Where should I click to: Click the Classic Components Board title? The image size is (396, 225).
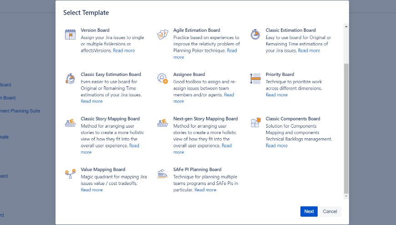click(x=293, y=119)
